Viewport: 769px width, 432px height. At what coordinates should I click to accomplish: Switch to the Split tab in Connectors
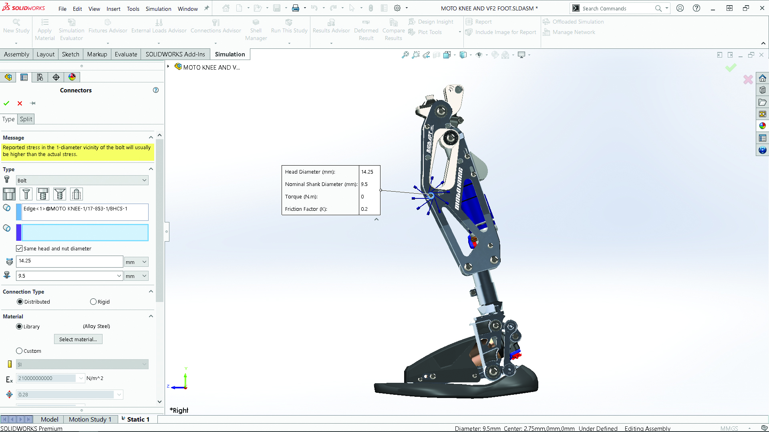click(26, 119)
